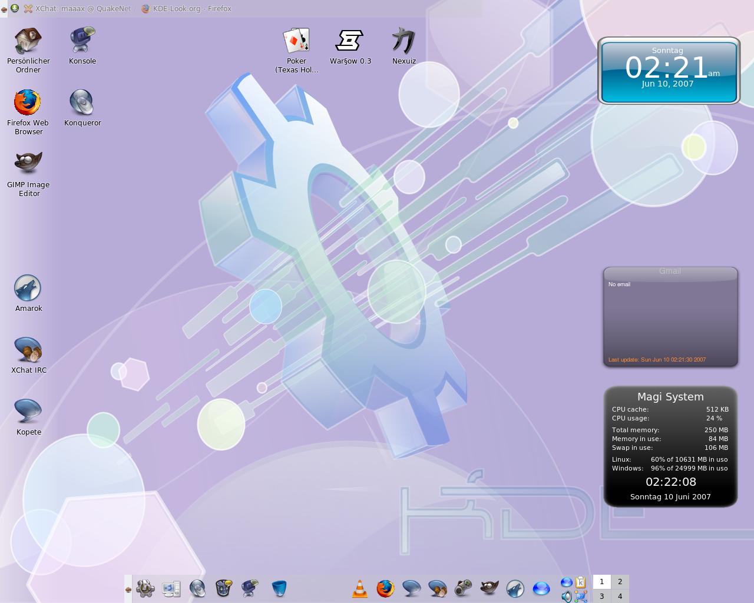Switch to virtual desktop 2

click(x=620, y=582)
